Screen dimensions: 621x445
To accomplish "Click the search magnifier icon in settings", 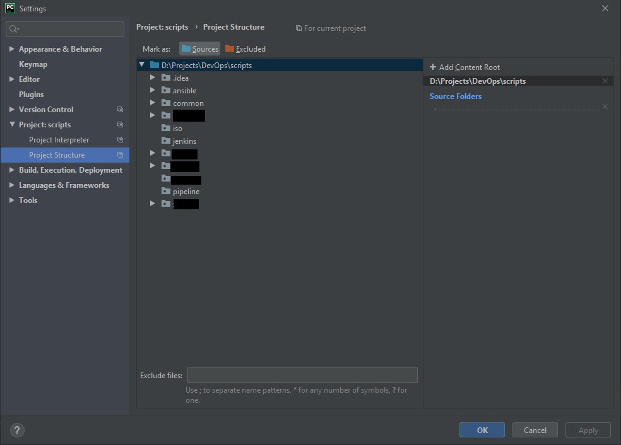I will [x=14, y=29].
